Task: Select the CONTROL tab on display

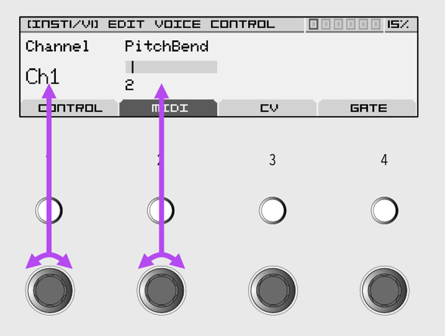Action: click(70, 108)
